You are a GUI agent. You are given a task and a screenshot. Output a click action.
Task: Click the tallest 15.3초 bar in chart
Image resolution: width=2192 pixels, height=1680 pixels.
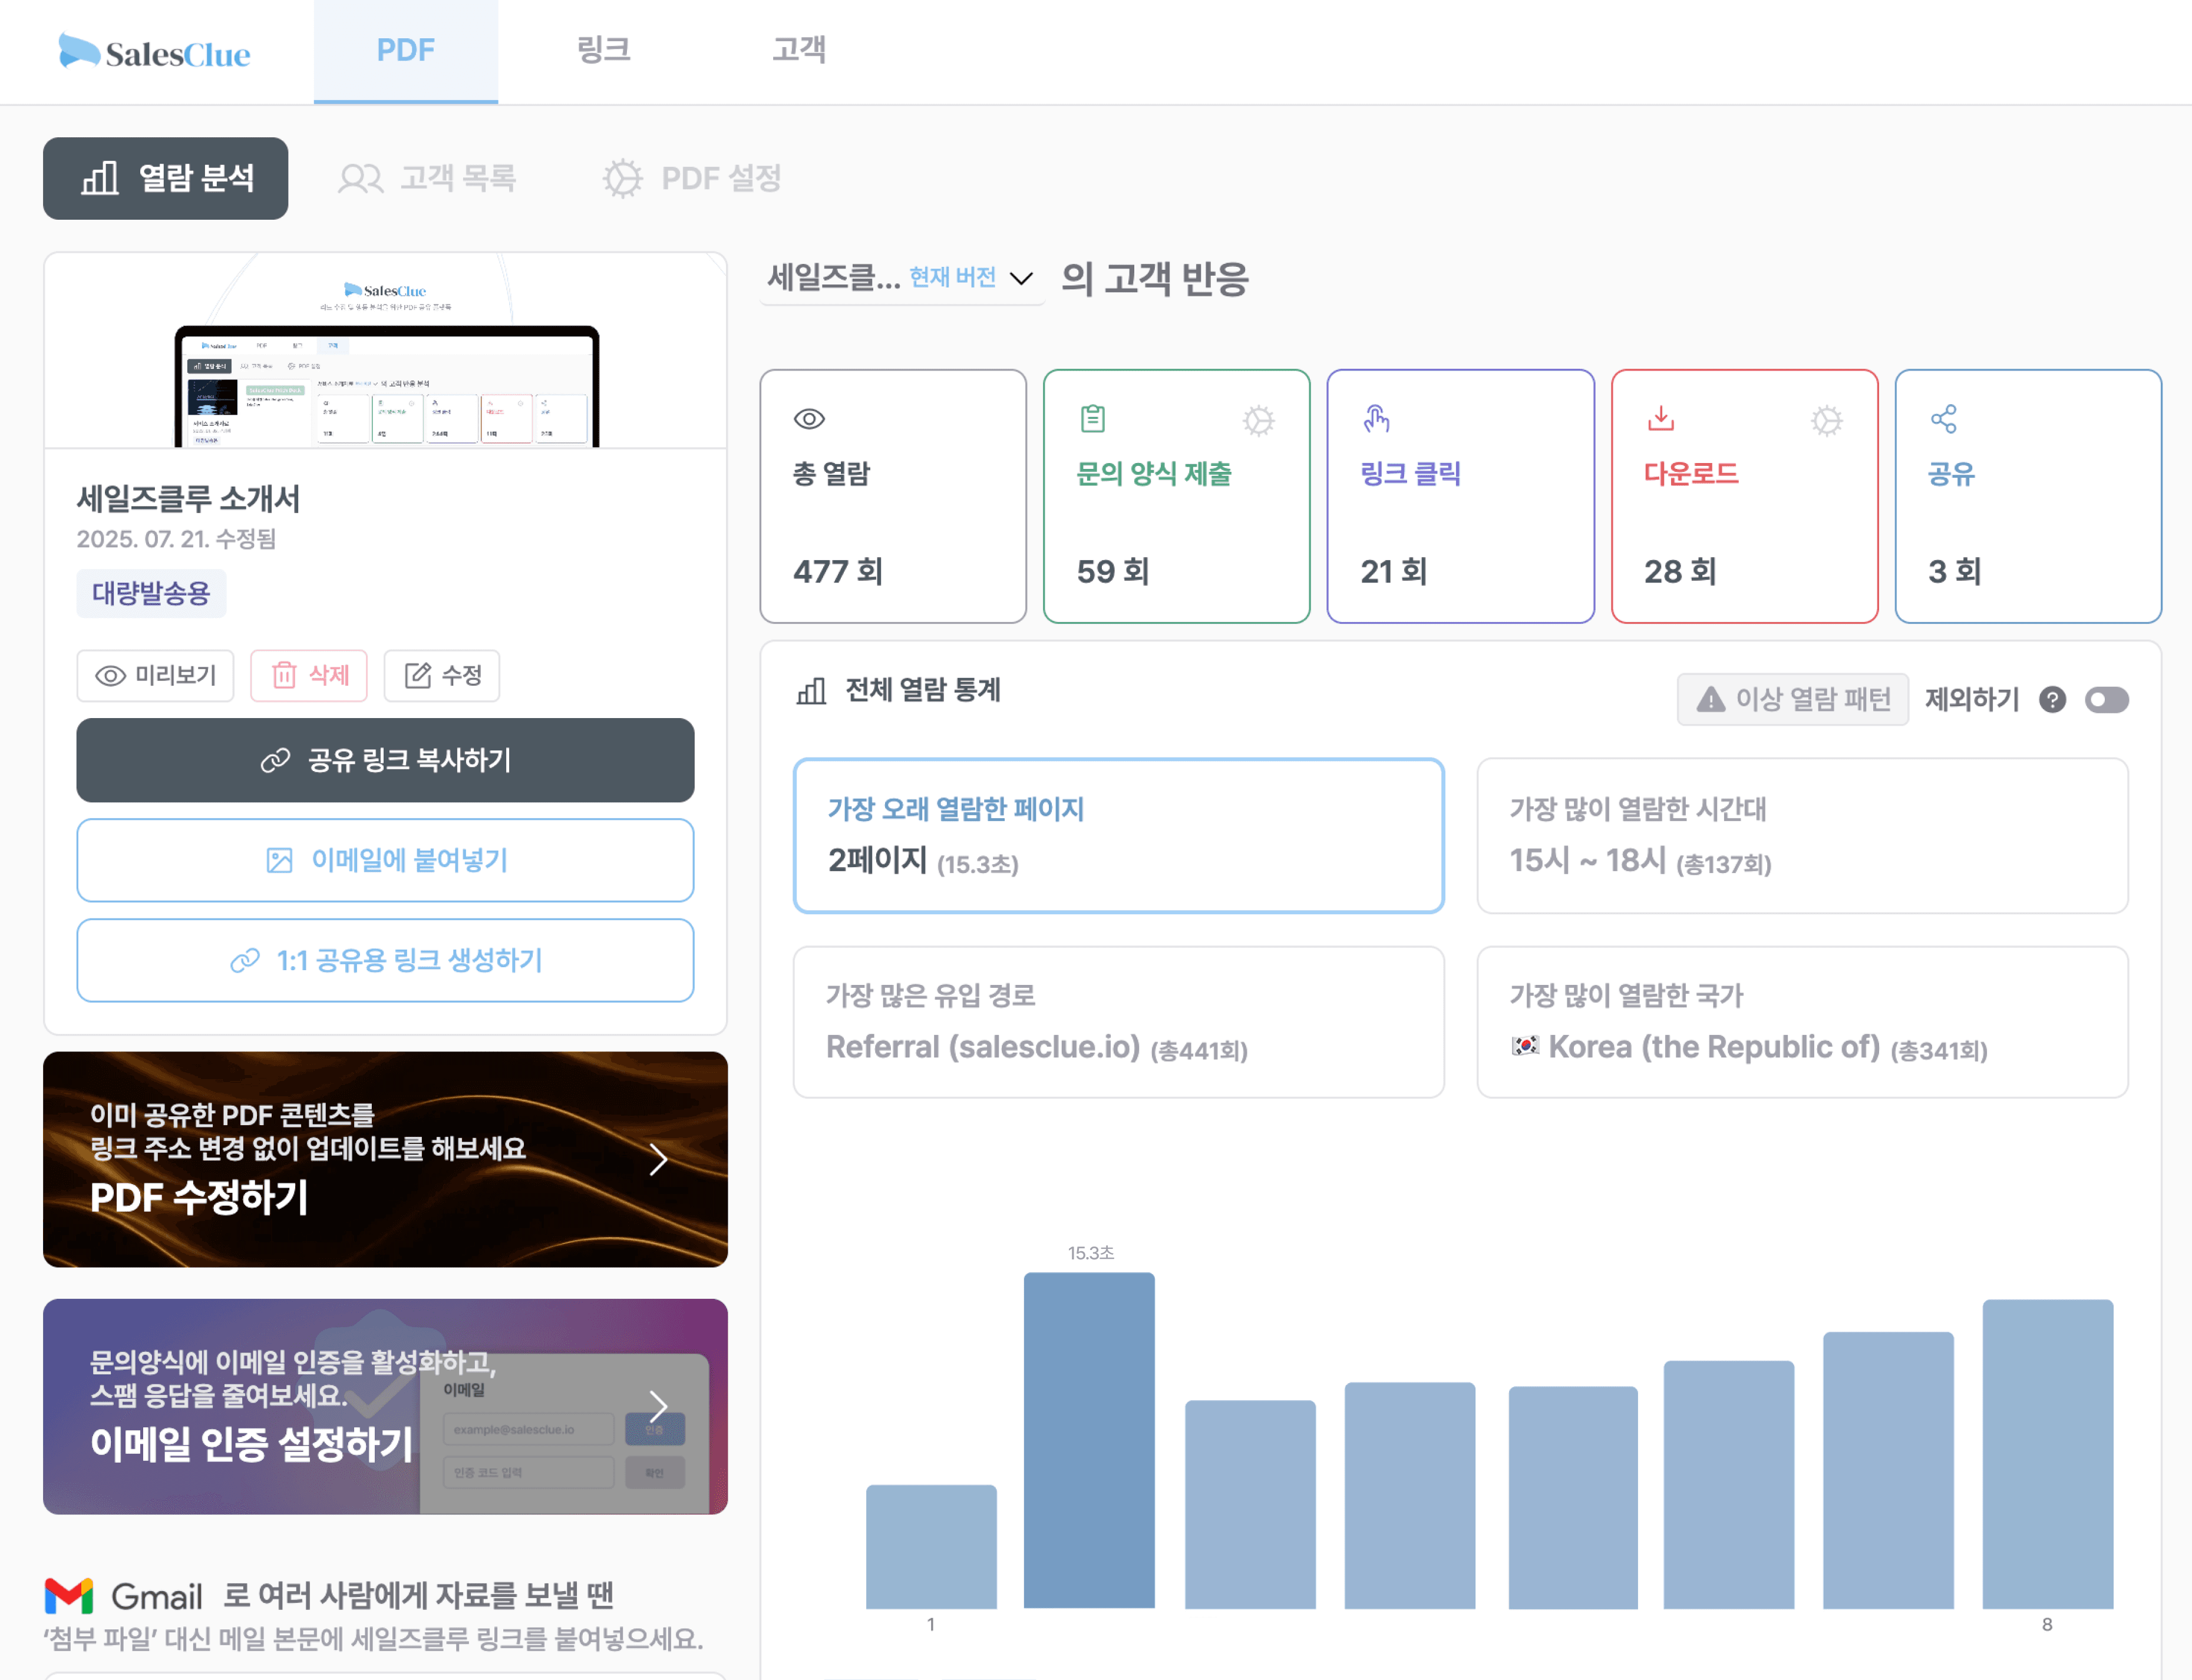pos(1088,1440)
